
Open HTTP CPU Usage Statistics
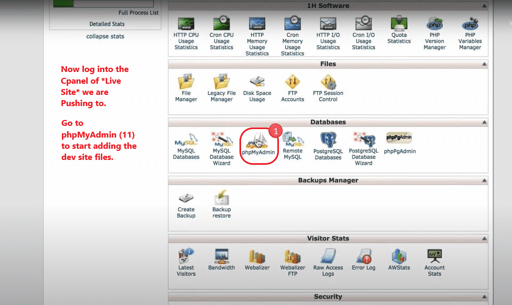(x=186, y=34)
